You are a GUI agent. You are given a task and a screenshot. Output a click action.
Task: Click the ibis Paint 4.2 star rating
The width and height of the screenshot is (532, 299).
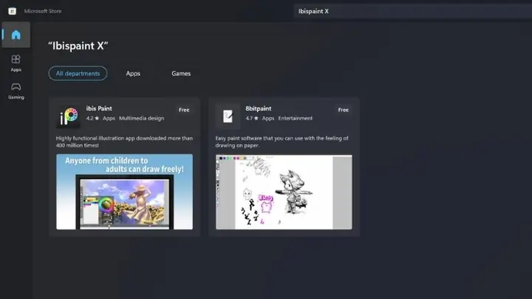coord(92,118)
